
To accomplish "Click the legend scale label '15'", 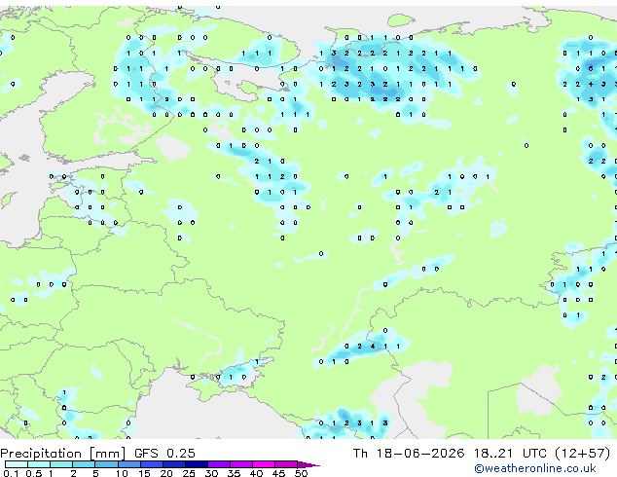I will pyautogui.click(x=144, y=473).
